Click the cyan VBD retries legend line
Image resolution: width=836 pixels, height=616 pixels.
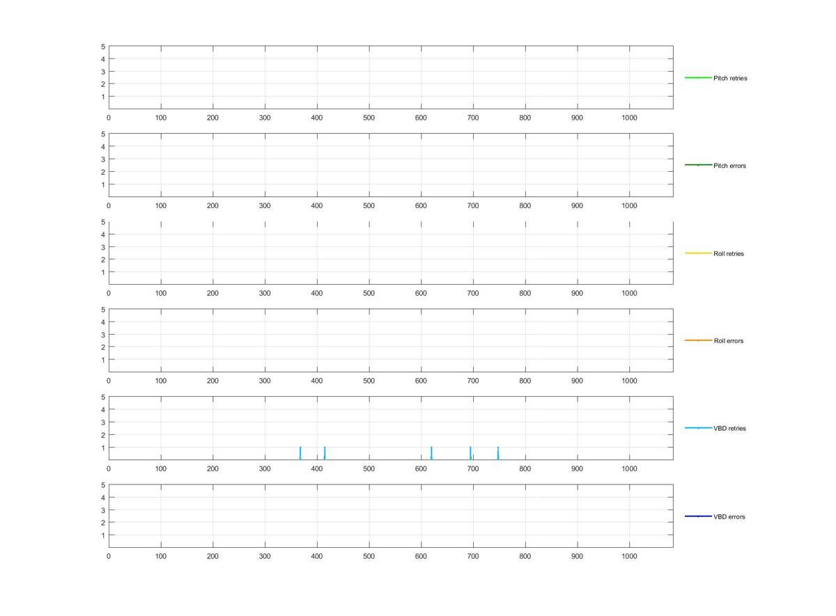tap(698, 428)
